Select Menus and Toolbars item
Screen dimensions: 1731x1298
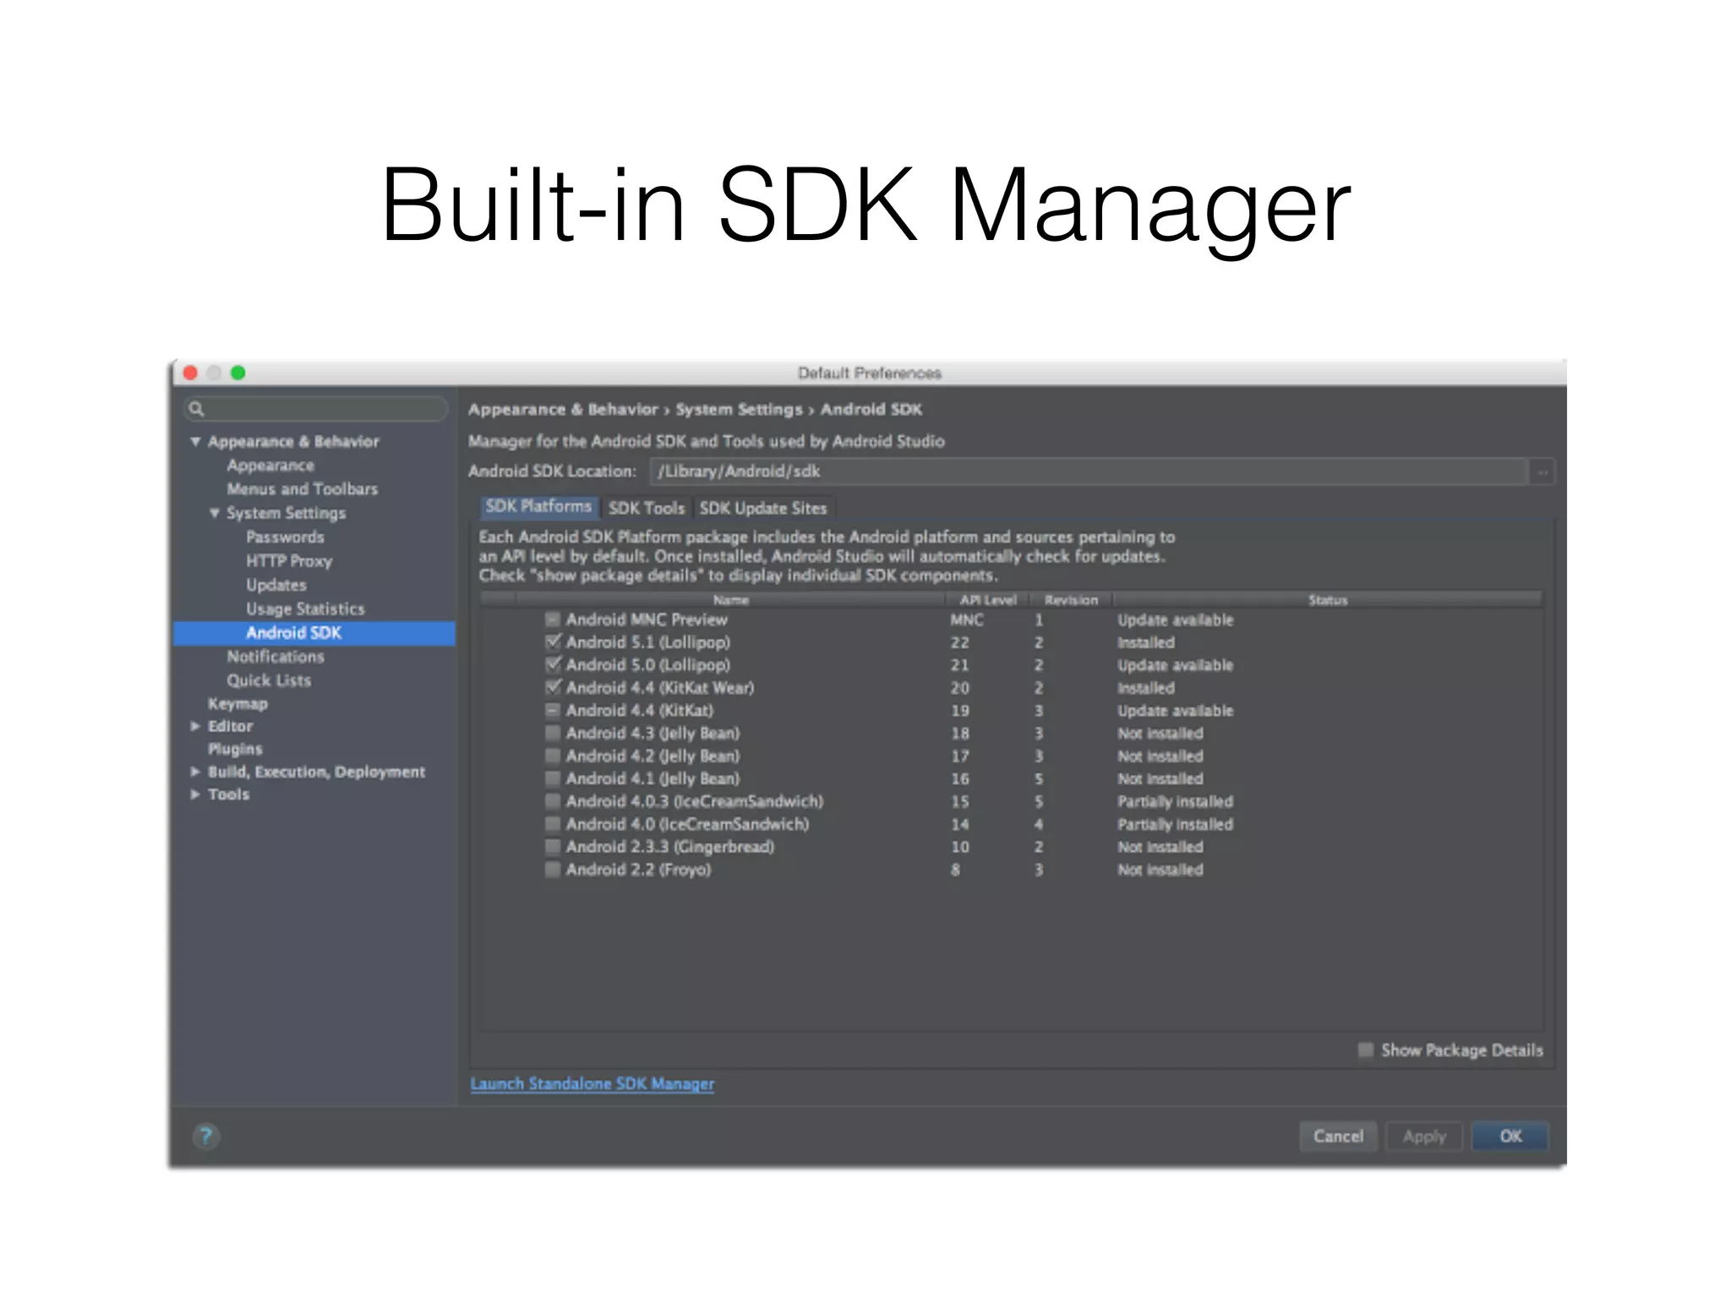click(302, 489)
